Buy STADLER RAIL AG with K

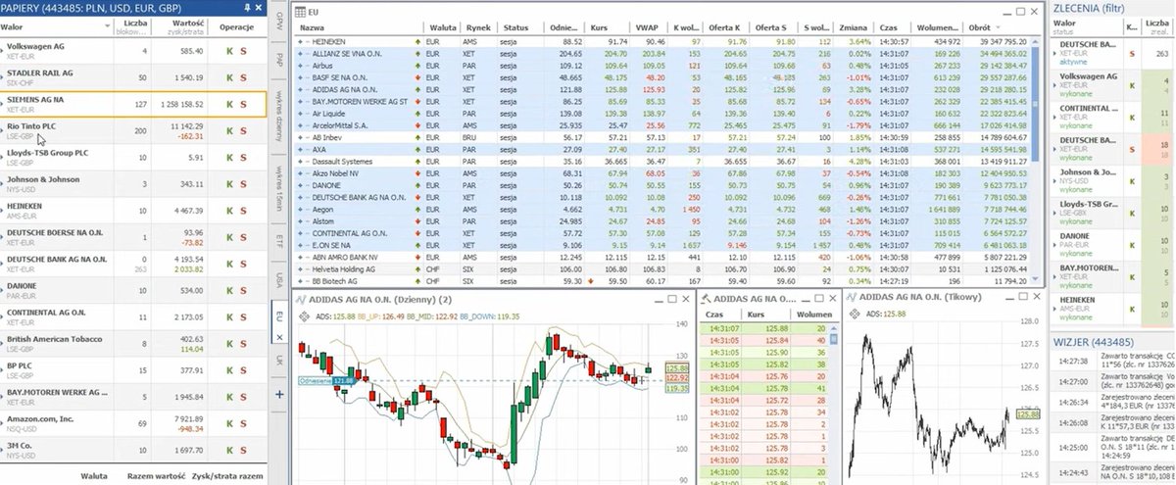227,76
